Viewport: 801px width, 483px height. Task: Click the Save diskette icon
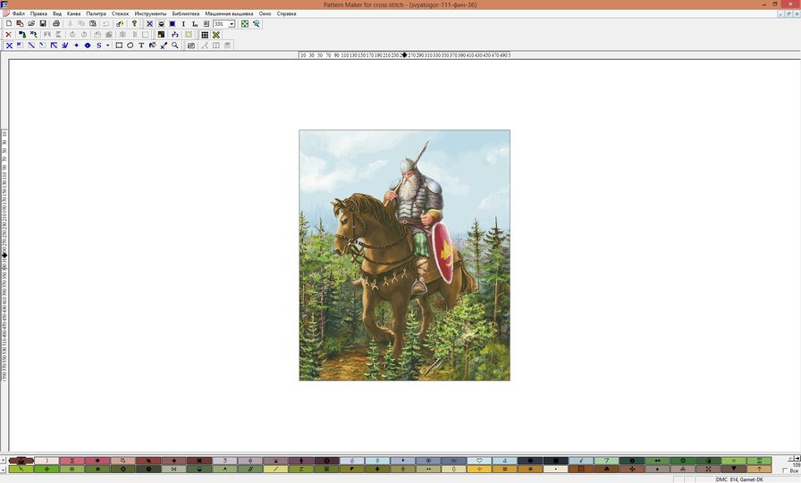coord(43,23)
